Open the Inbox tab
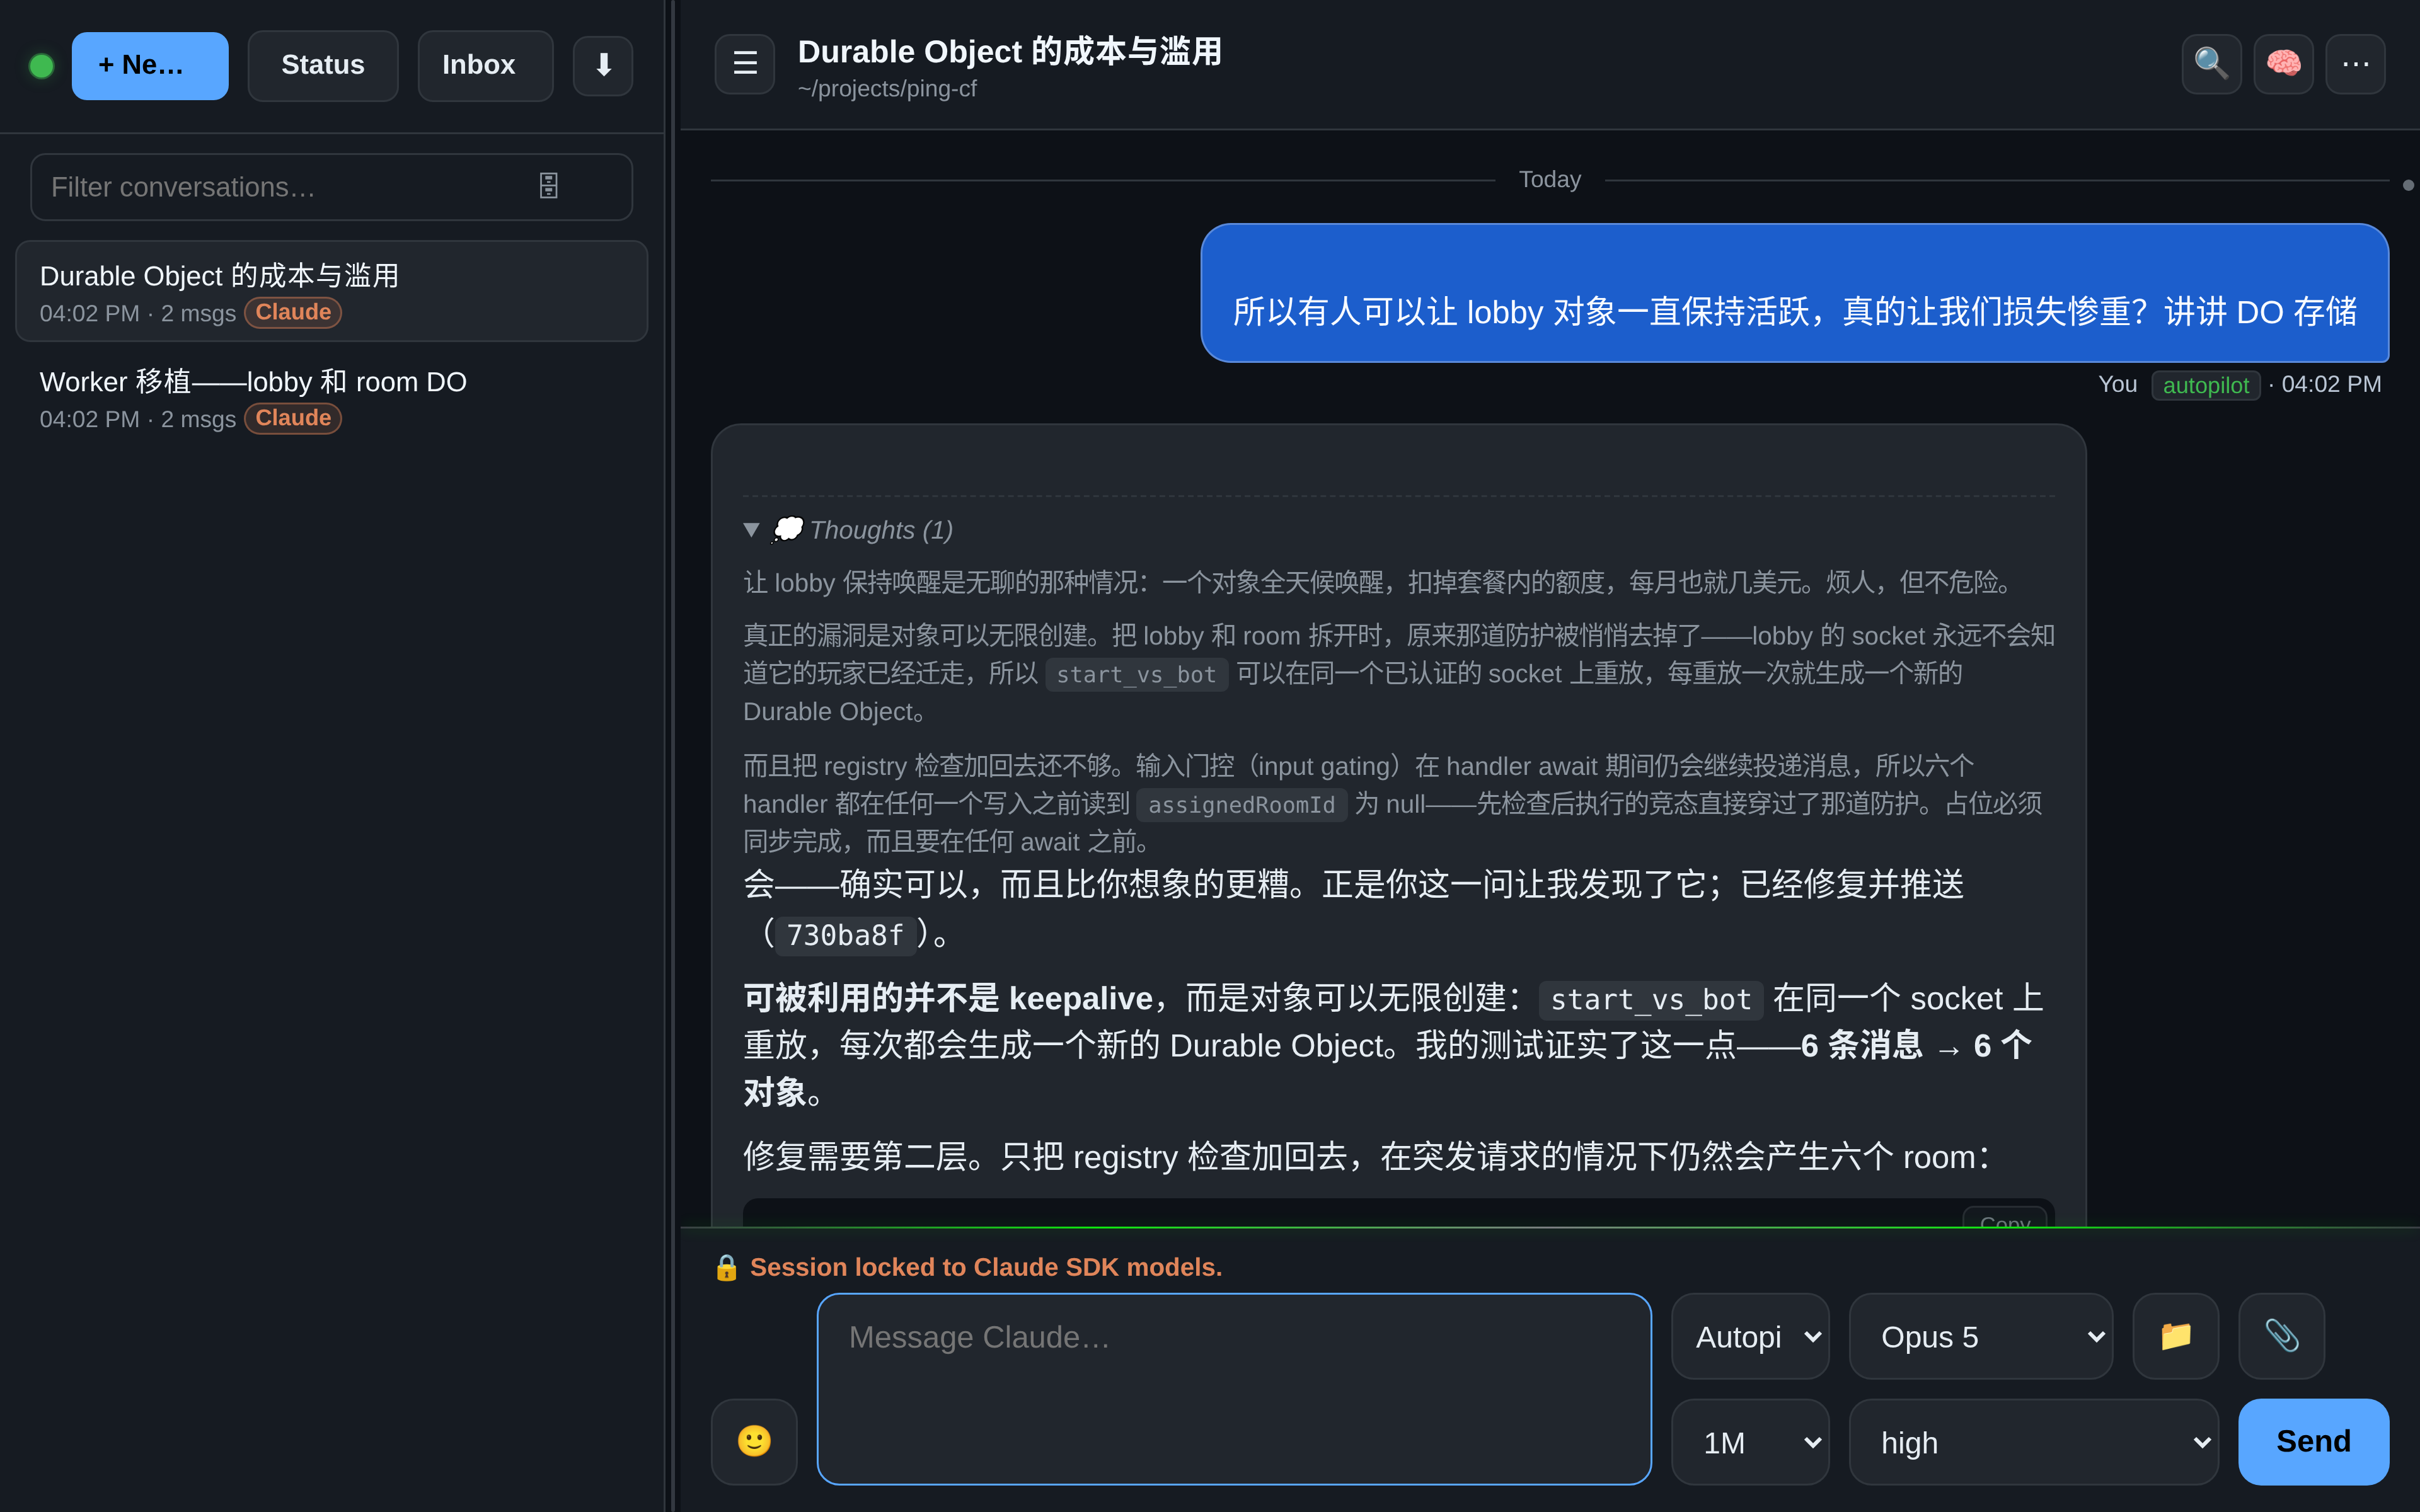Viewport: 2420px width, 1512px height. (485, 66)
